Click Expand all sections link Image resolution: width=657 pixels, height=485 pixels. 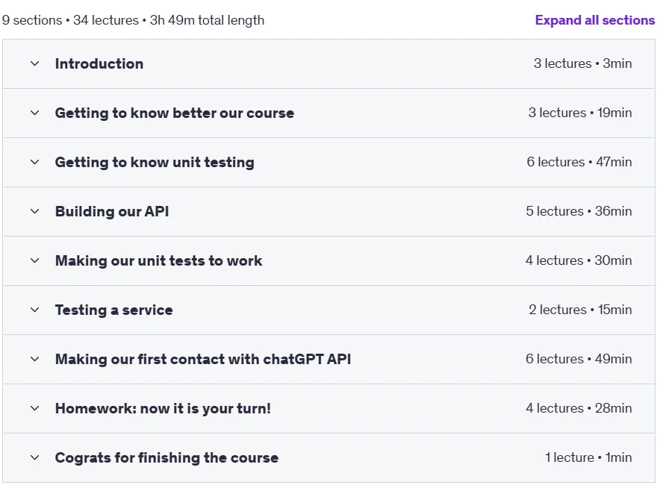(x=594, y=20)
